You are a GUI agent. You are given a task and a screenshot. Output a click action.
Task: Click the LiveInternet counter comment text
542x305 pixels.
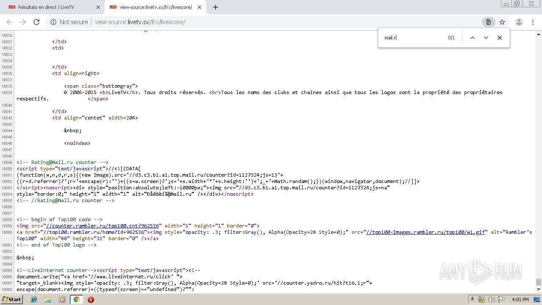[x=56, y=270]
